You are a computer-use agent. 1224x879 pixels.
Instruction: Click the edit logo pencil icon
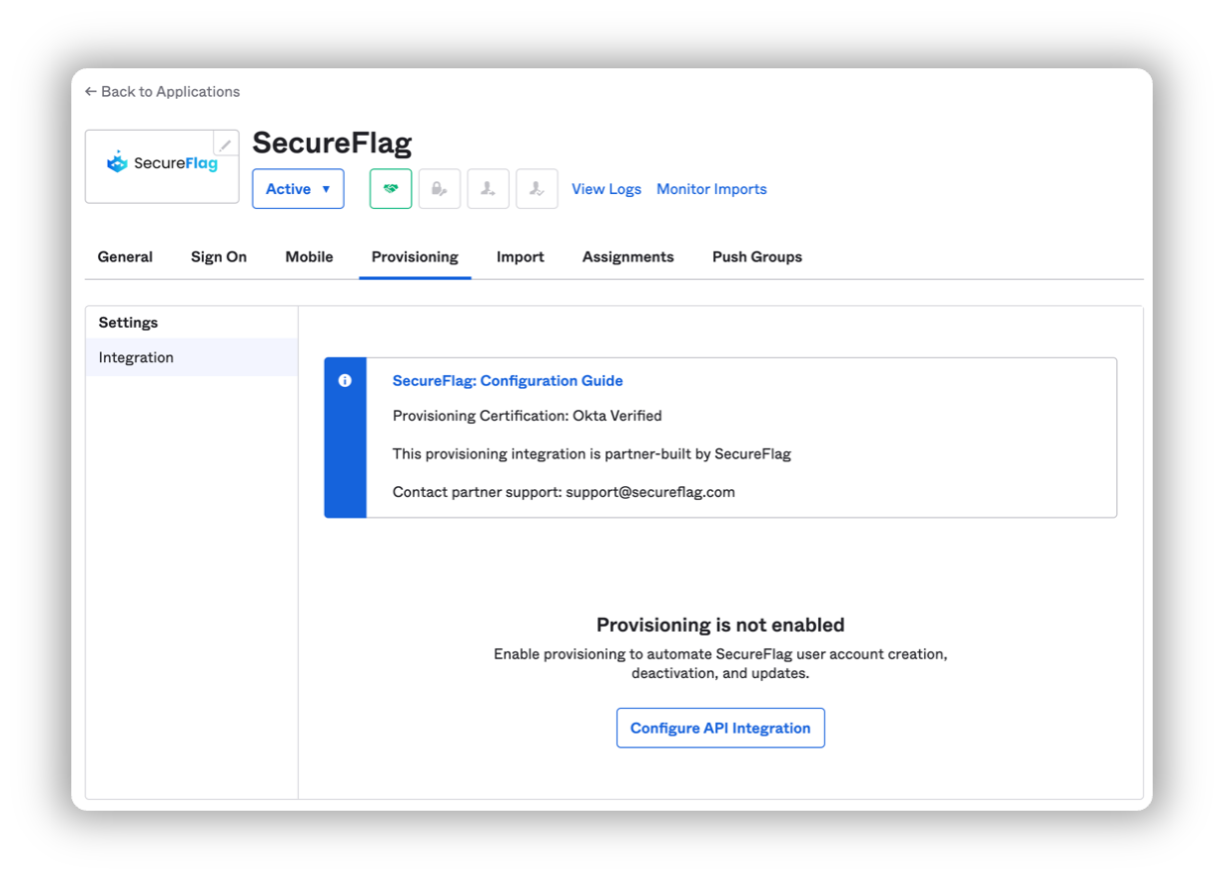226,145
